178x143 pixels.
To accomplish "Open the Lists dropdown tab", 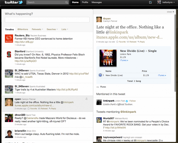I will click(65, 29).
